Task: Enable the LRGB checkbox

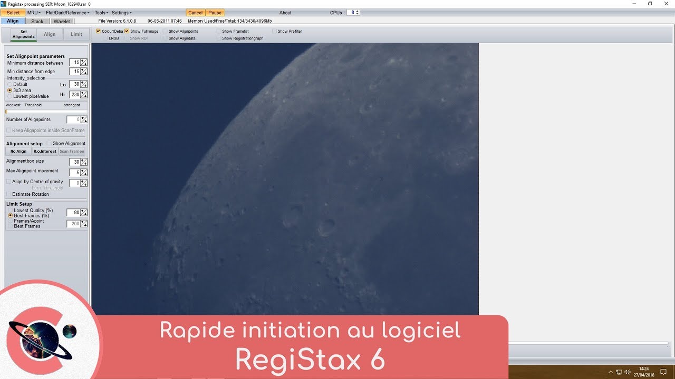Action: pos(105,38)
